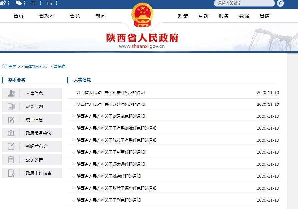Click date 2020-11-10 on 王刚 row

tap(268, 200)
